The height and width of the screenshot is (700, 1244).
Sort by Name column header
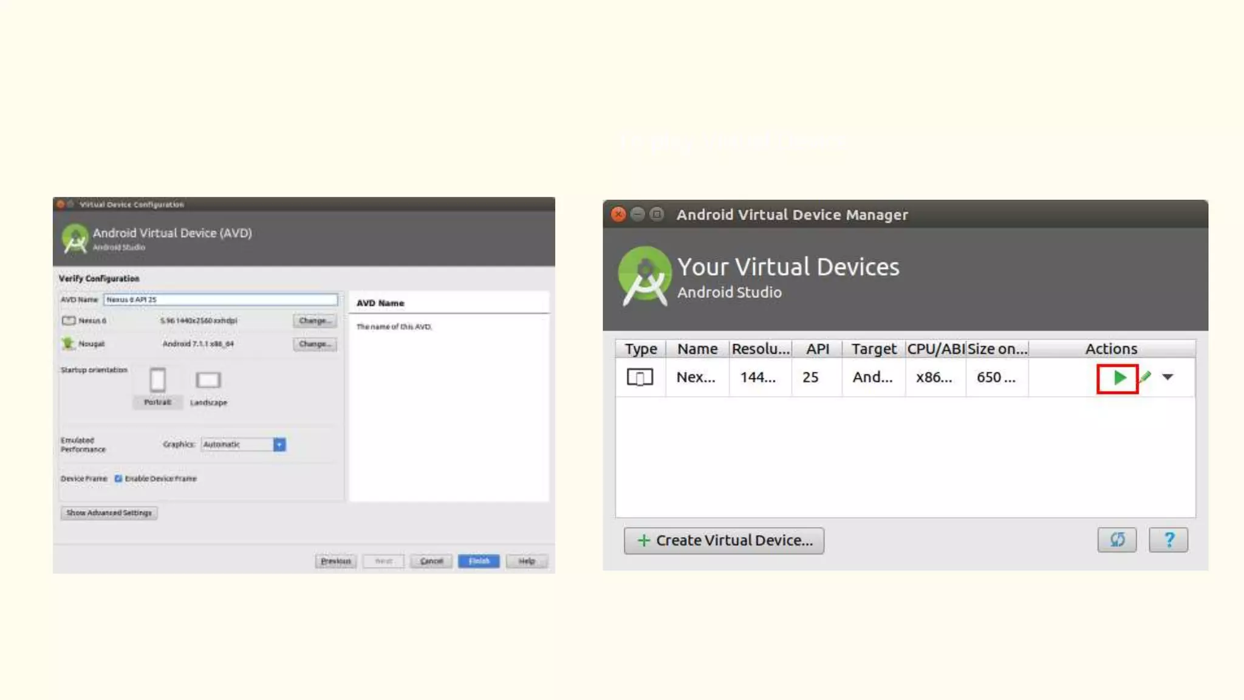click(697, 349)
